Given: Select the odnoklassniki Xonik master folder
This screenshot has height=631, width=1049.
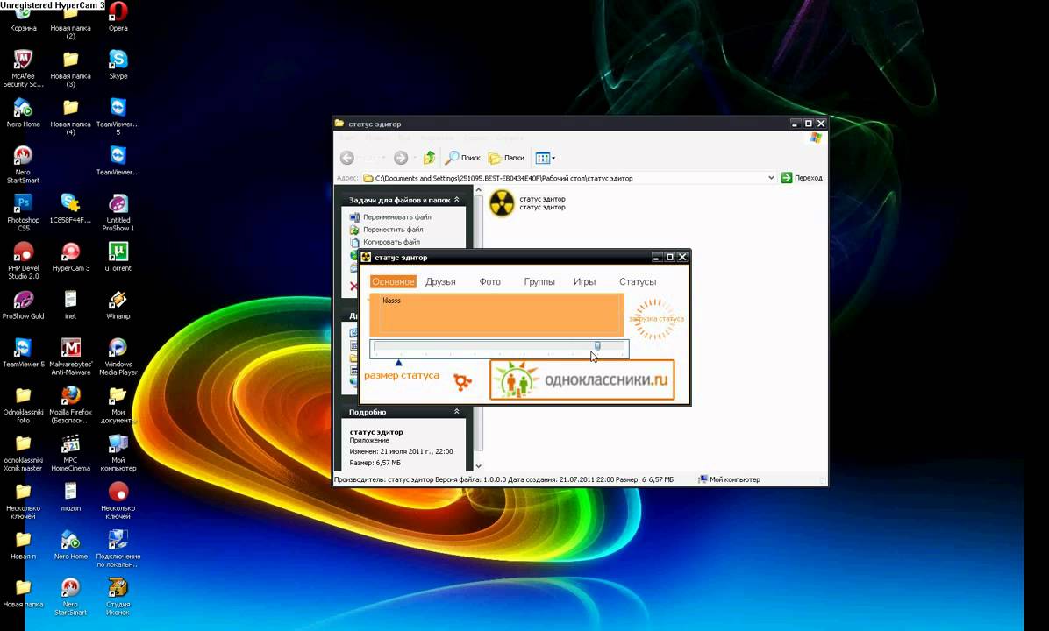Looking at the screenshot, I should pyautogui.click(x=23, y=453).
